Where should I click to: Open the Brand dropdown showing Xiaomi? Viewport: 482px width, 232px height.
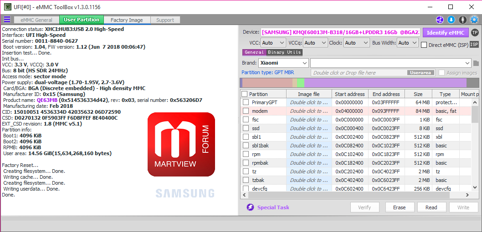click(283, 63)
